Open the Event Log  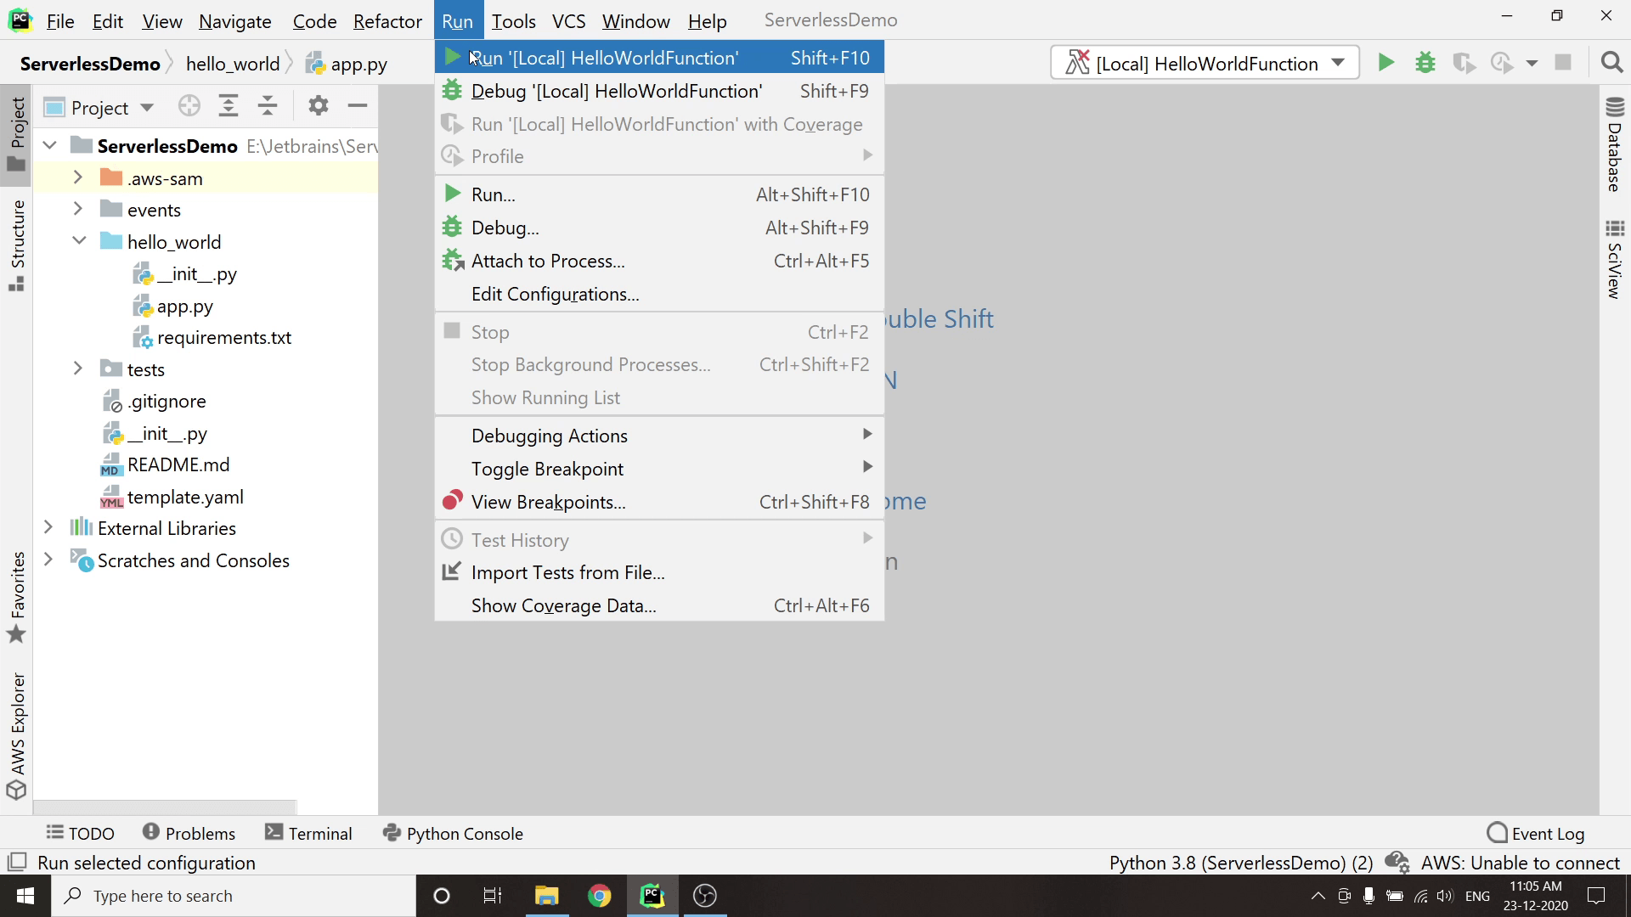1536,833
